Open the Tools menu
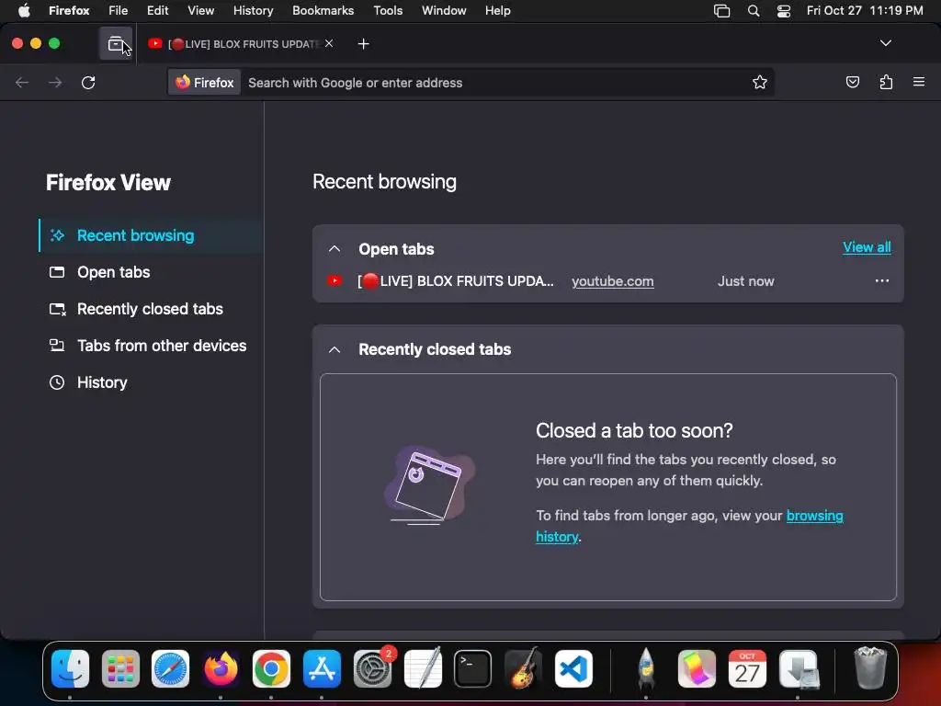 tap(388, 11)
